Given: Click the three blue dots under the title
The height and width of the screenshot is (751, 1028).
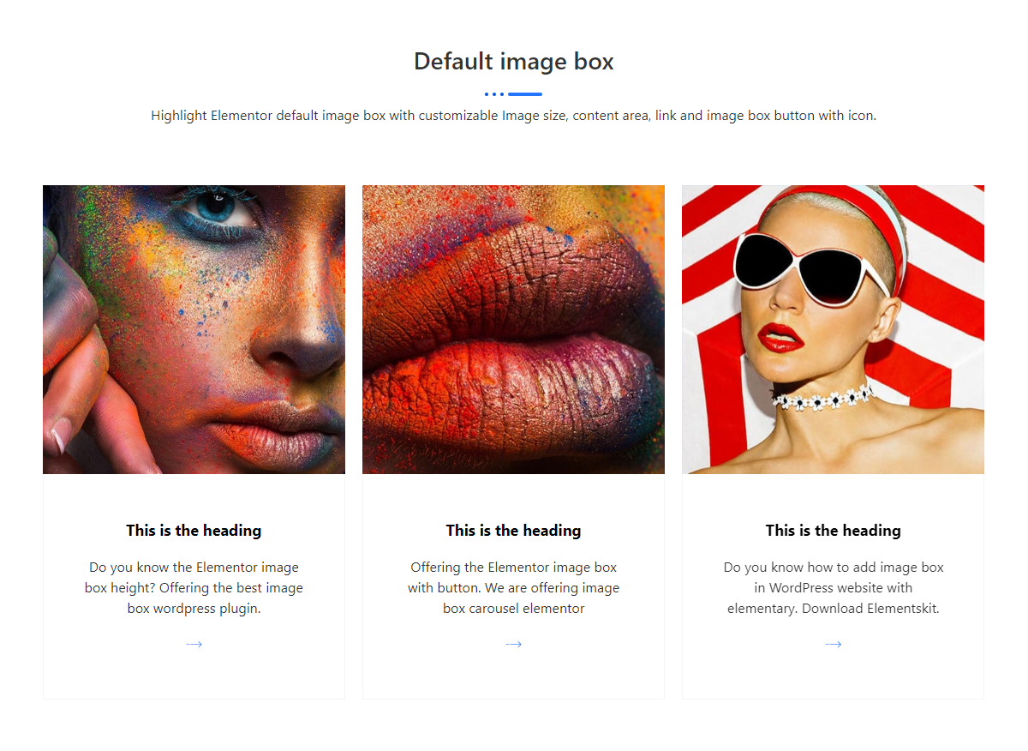Looking at the screenshot, I should tap(493, 94).
